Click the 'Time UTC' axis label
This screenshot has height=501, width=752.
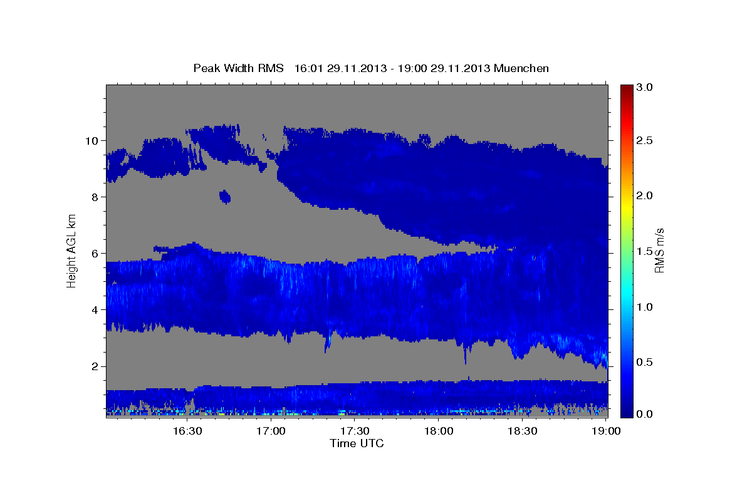tap(357, 443)
